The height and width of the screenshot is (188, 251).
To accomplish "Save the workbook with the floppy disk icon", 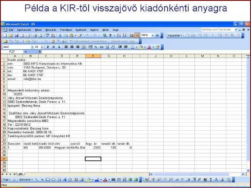I will (17, 35).
